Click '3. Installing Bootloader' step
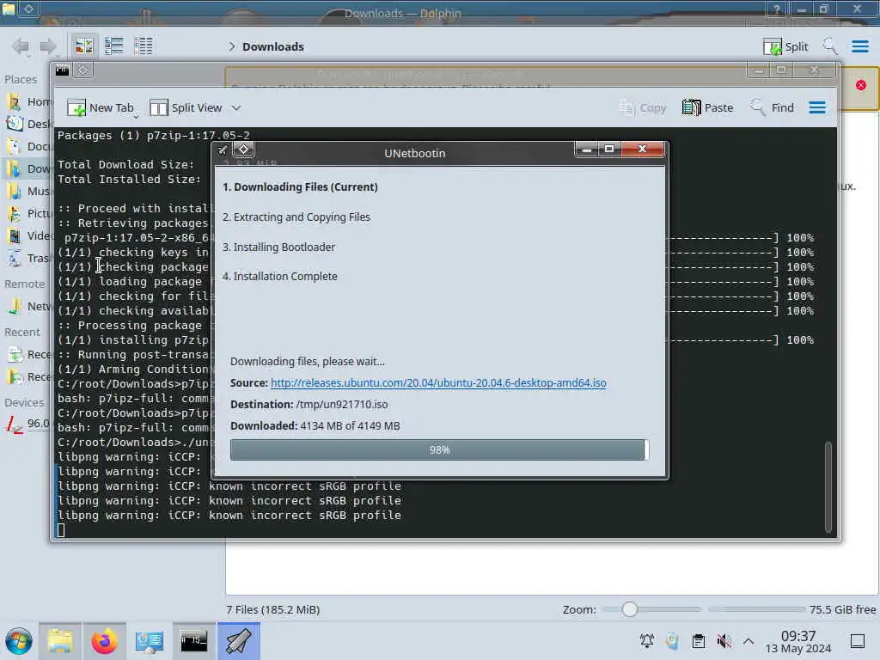This screenshot has height=660, width=880. point(279,247)
